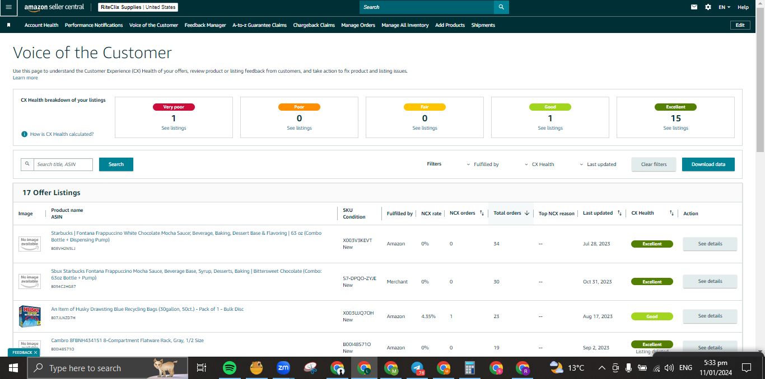Click the Help link in header
Viewport: 765px width, 379px height.
coord(743,7)
